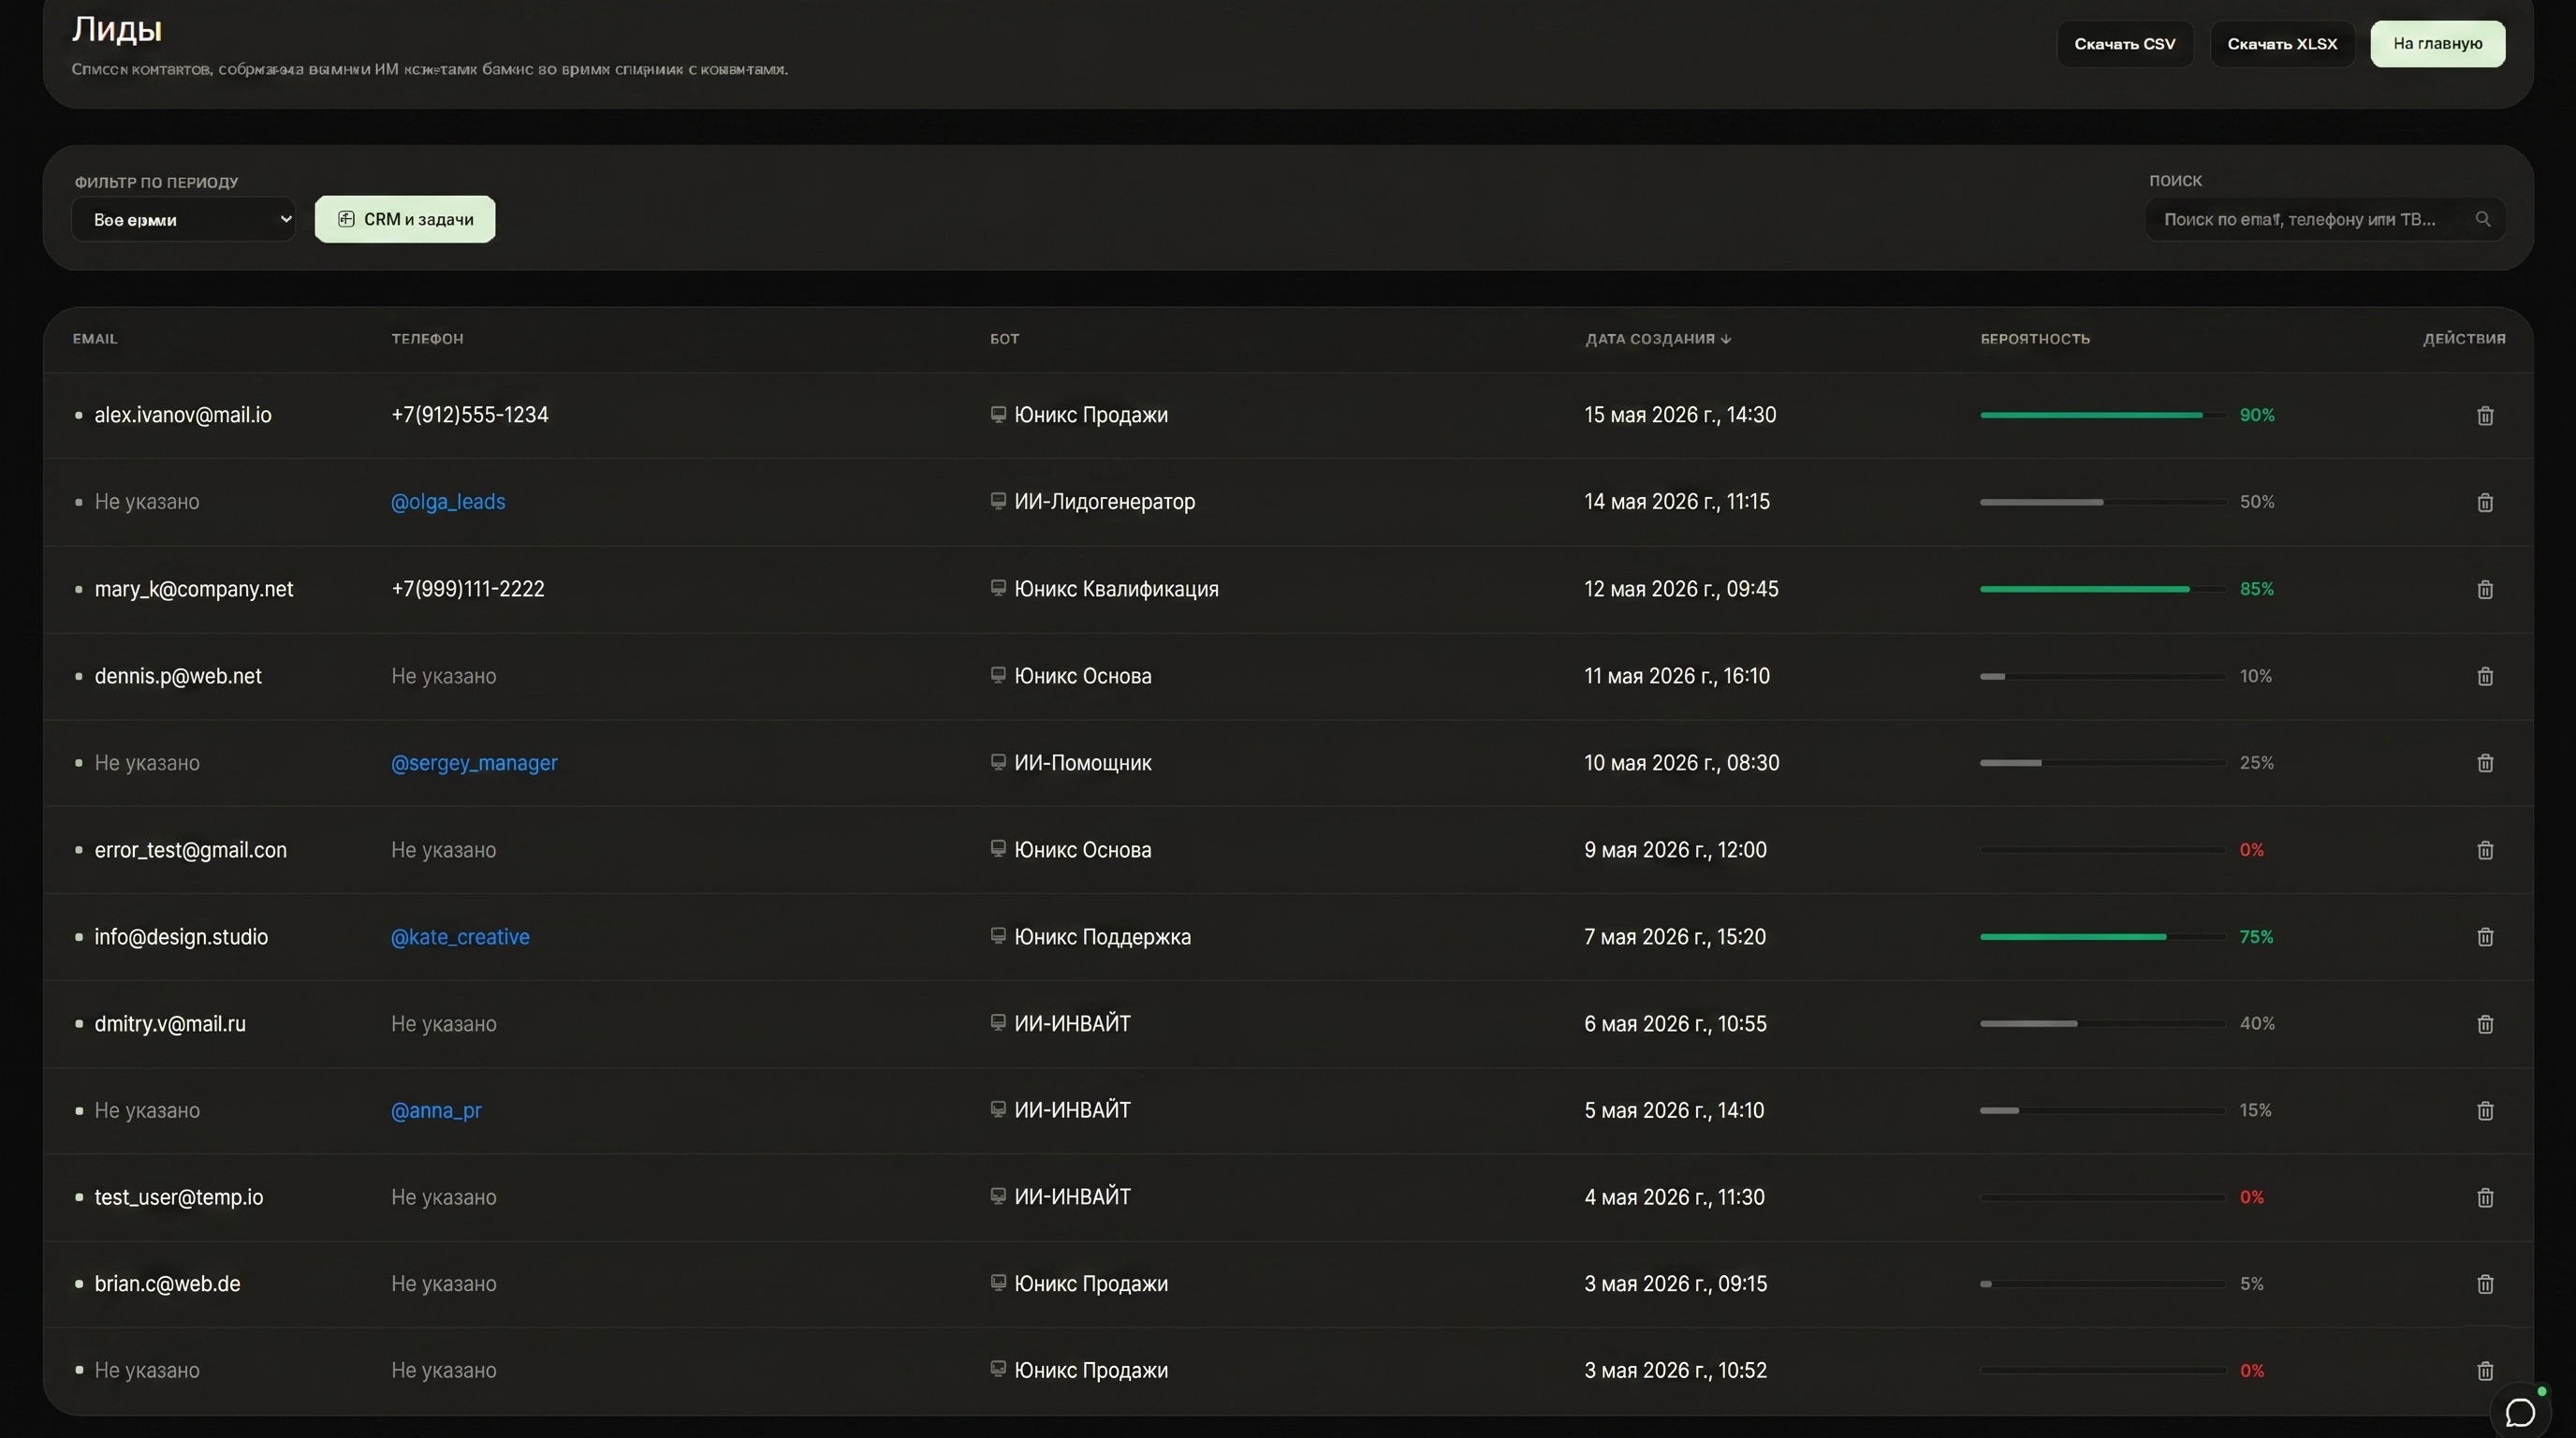
Task: Download leads as CSV
Action: (2124, 44)
